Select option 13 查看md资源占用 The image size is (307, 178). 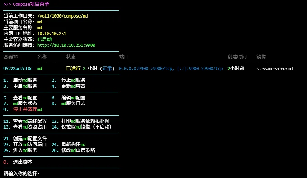pos(30,127)
